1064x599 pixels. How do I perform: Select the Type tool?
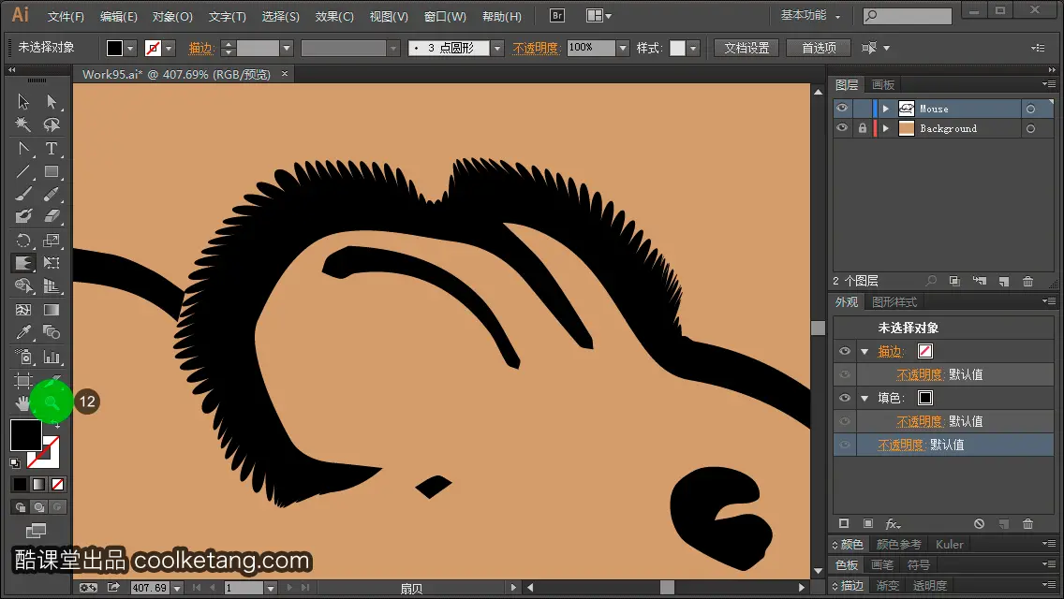(52, 148)
